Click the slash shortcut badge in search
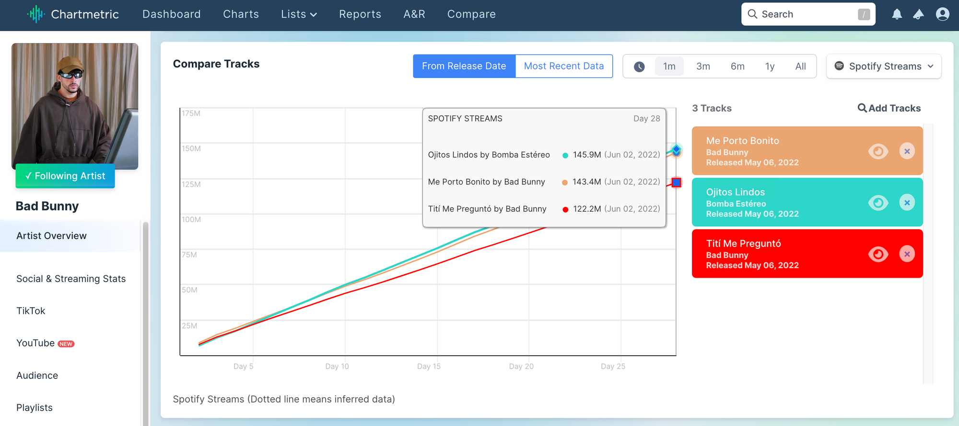 tap(864, 14)
